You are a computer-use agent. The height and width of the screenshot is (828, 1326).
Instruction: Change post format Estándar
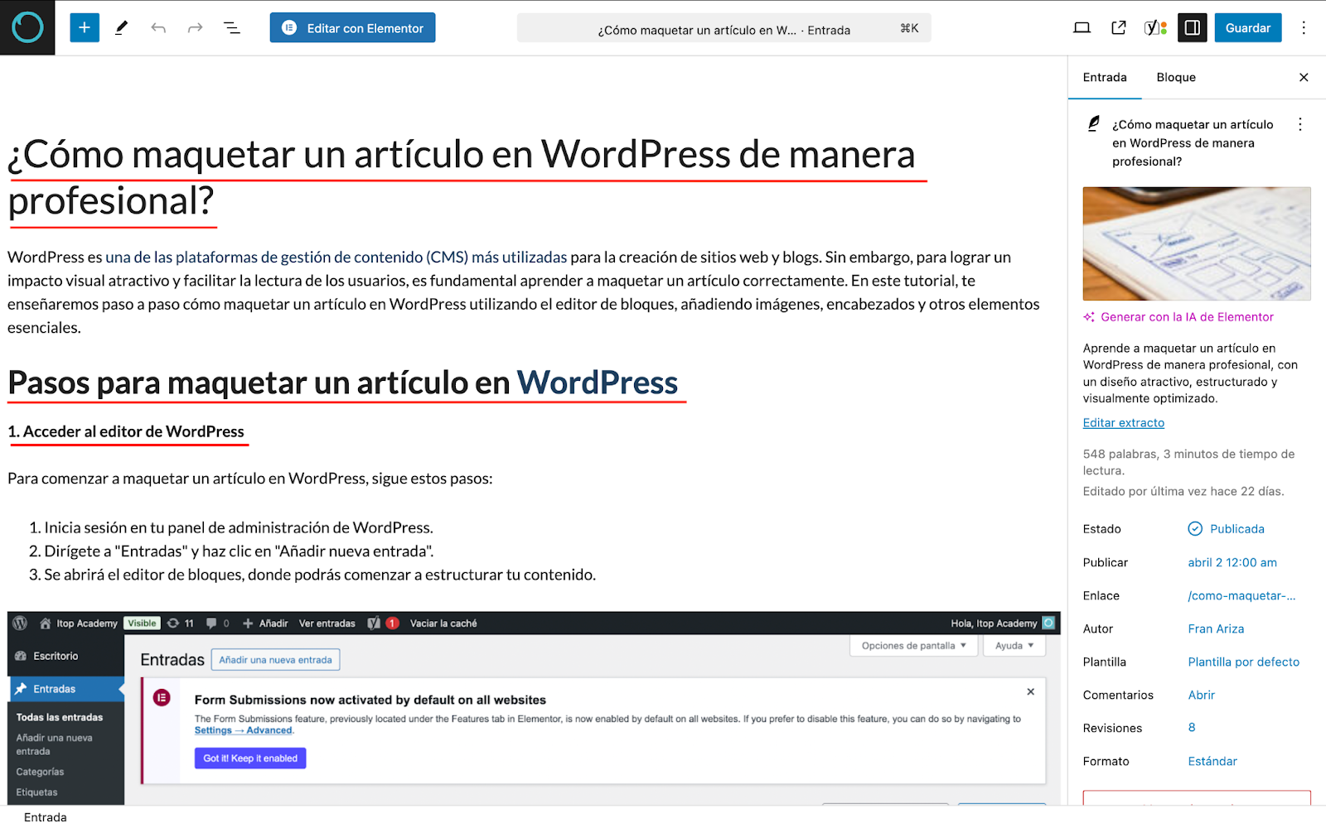(1212, 761)
